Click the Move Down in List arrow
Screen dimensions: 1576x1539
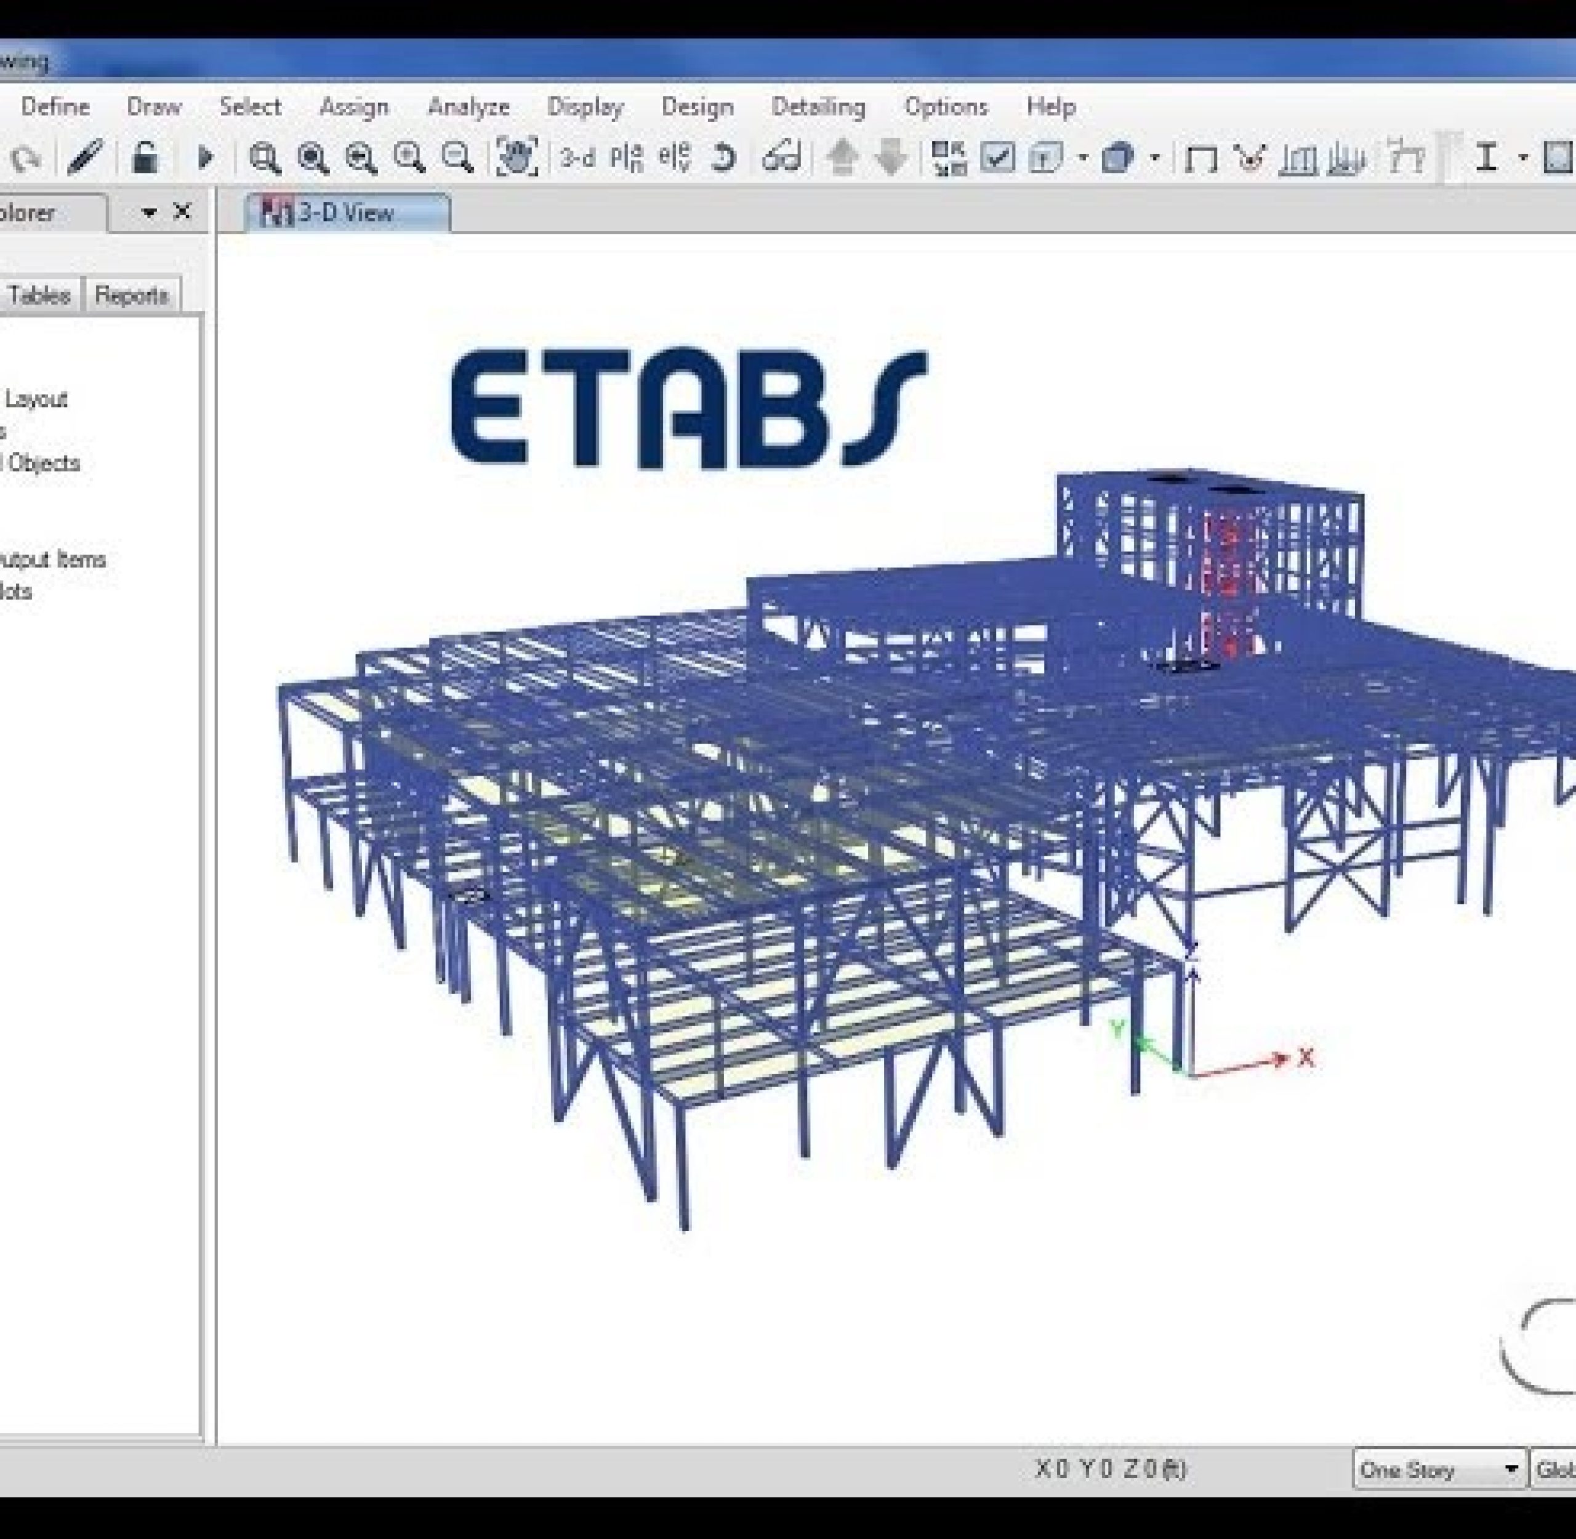pyautogui.click(x=891, y=158)
